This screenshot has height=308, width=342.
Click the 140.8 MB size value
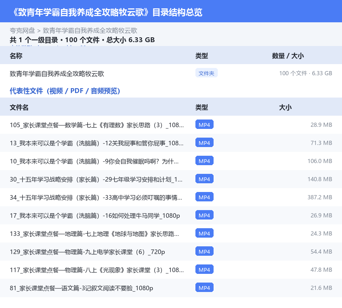click(320, 179)
